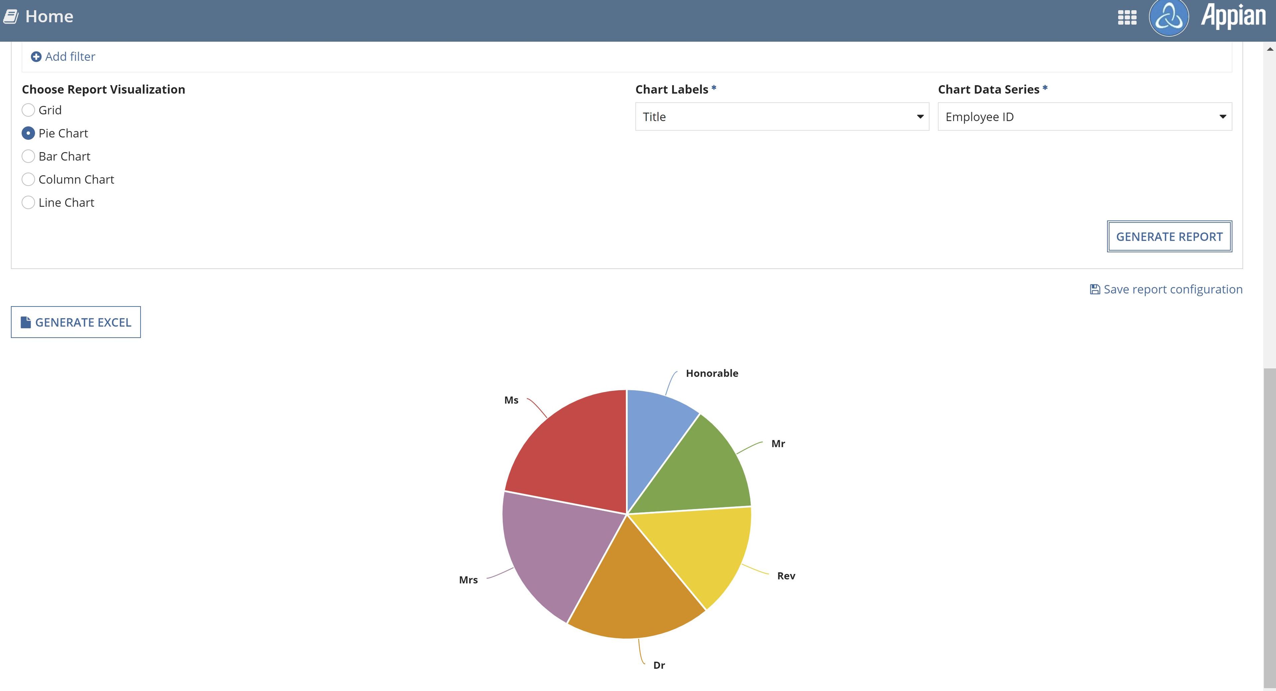Pick the Line Chart radio option
Screen dimensions: 1276x691
click(28, 203)
